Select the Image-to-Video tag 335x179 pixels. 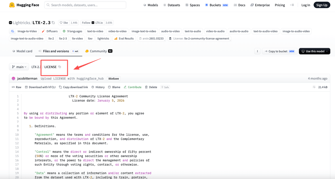[x=24, y=31]
